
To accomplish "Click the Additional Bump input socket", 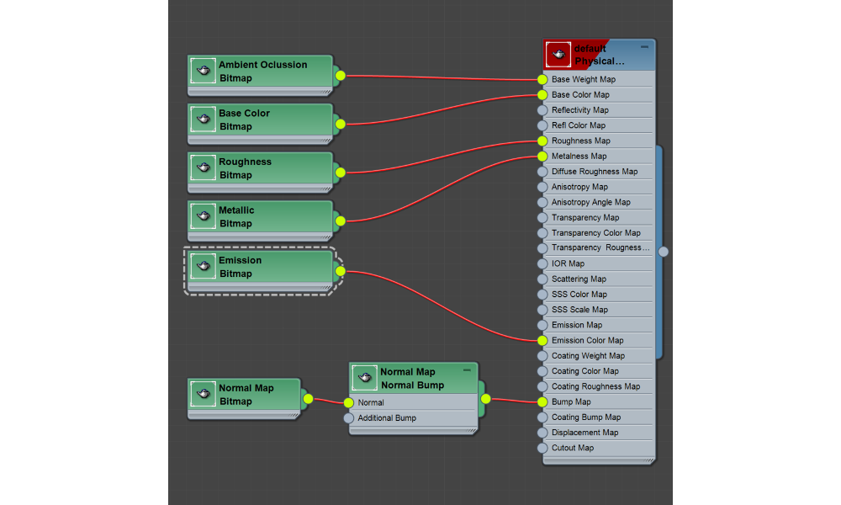I will pos(349,418).
